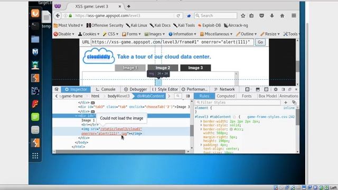Open the Firefox hamburger menu

click(x=294, y=15)
